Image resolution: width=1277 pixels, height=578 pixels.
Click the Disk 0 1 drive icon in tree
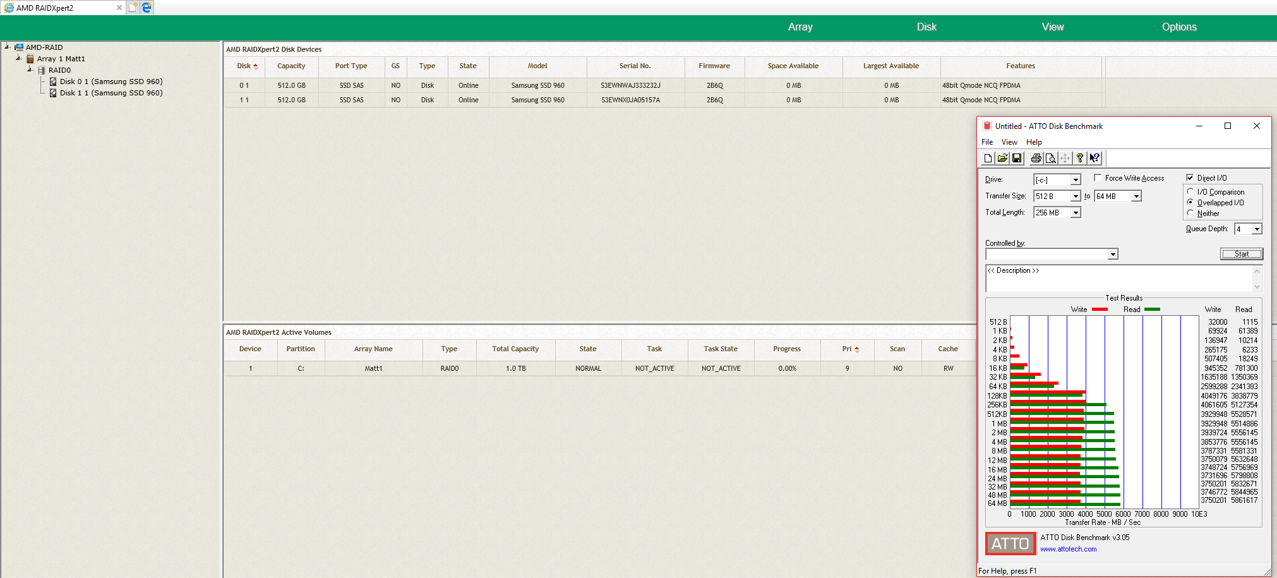(x=53, y=81)
